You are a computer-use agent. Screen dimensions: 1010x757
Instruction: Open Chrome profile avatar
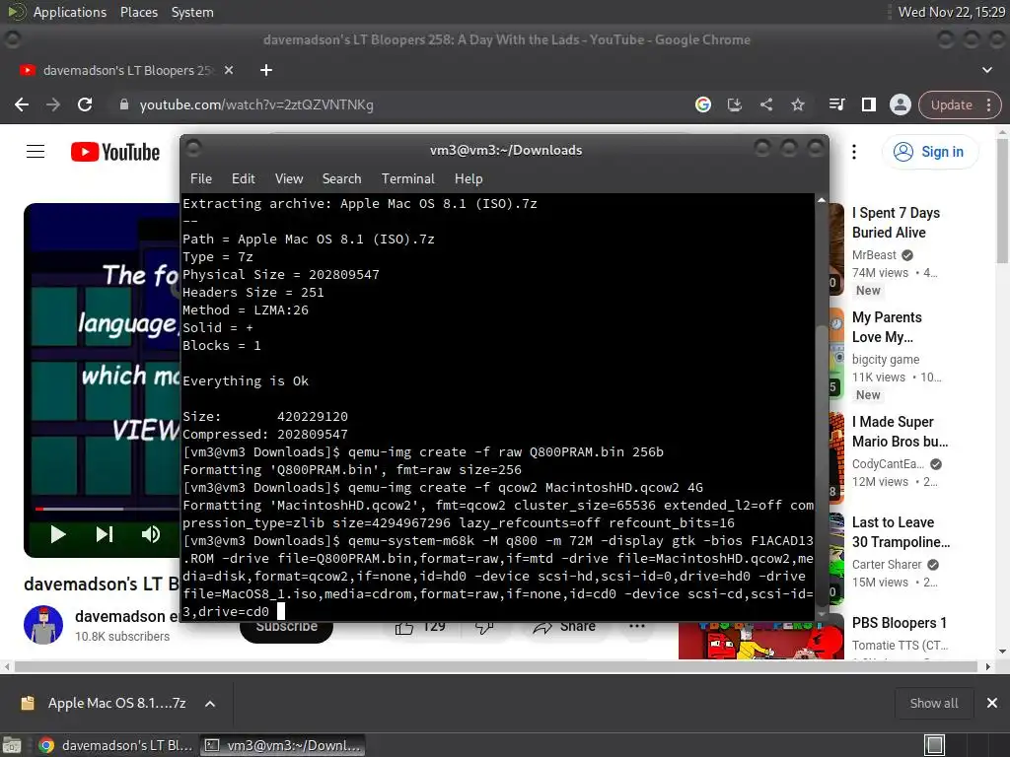pos(900,104)
